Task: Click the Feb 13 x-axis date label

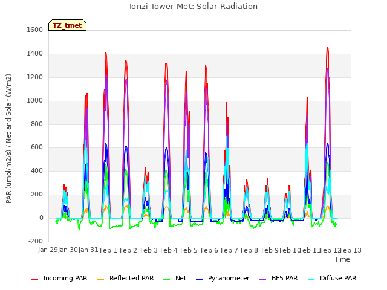Action: [351, 250]
